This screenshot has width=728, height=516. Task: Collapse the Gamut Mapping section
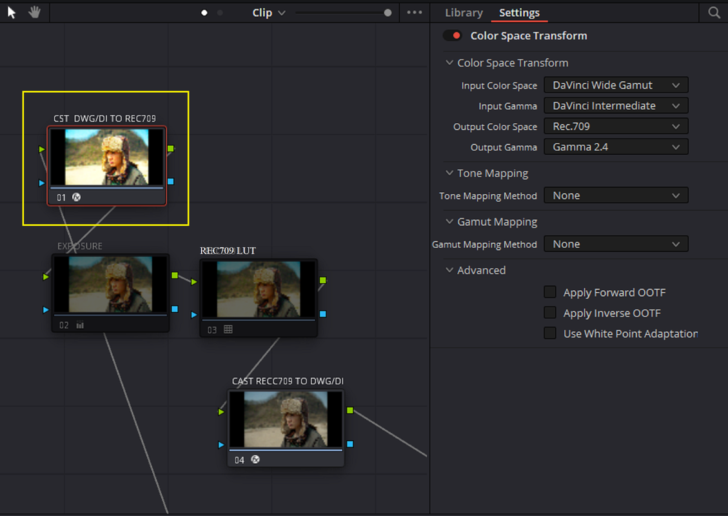coord(449,221)
